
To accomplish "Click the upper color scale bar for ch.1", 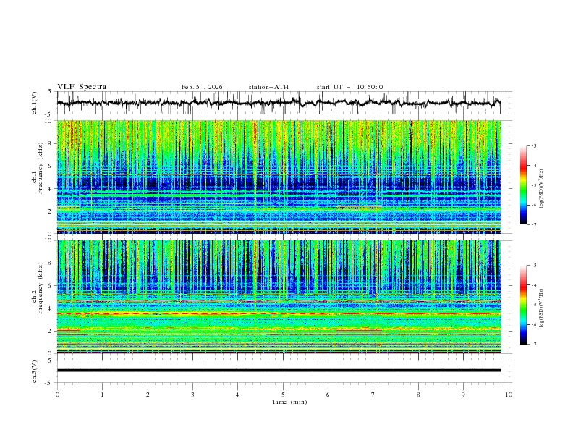I will (524, 185).
